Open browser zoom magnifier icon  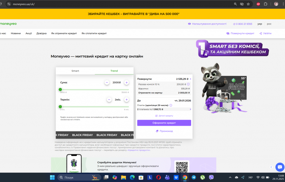click(x=235, y=4)
